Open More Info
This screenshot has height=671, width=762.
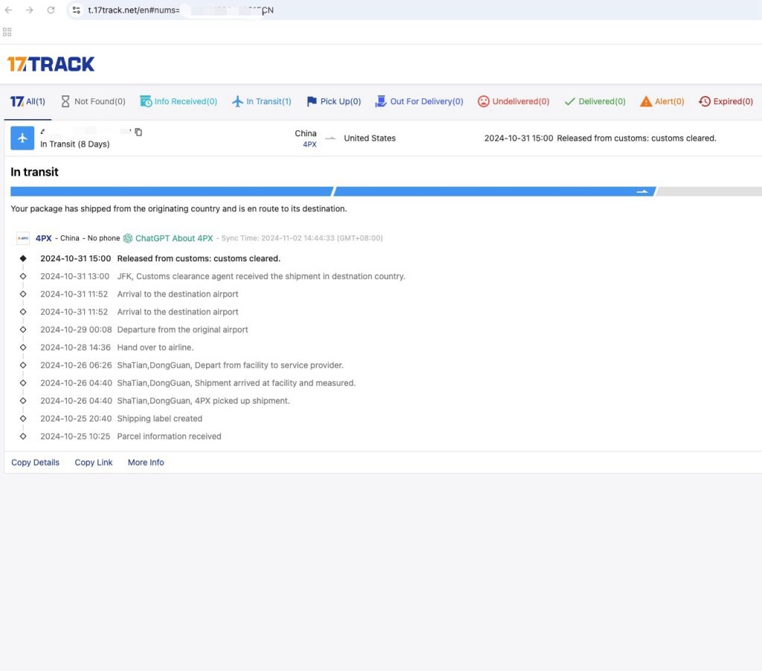point(146,462)
